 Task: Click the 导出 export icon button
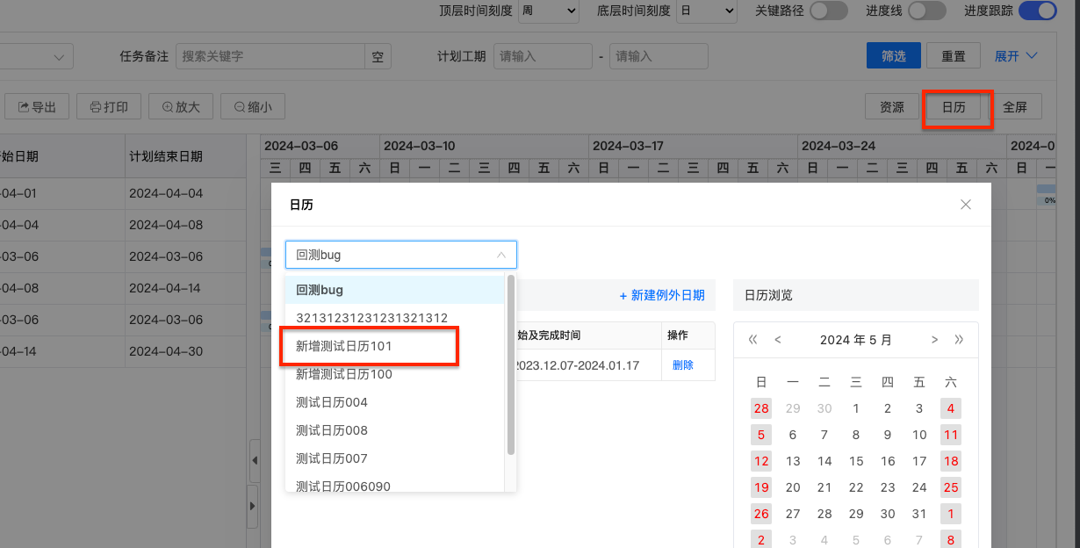[36, 107]
